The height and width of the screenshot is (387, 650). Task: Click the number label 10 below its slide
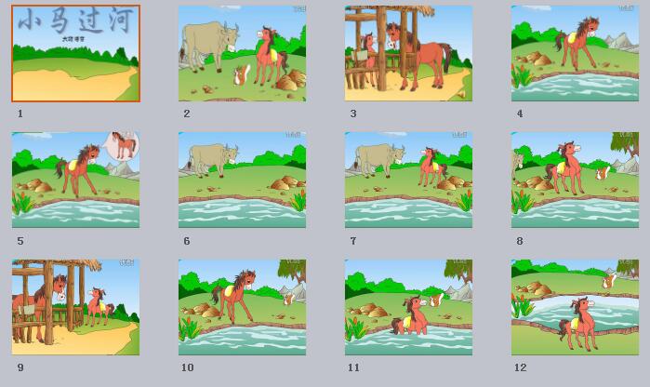pyautogui.click(x=187, y=367)
